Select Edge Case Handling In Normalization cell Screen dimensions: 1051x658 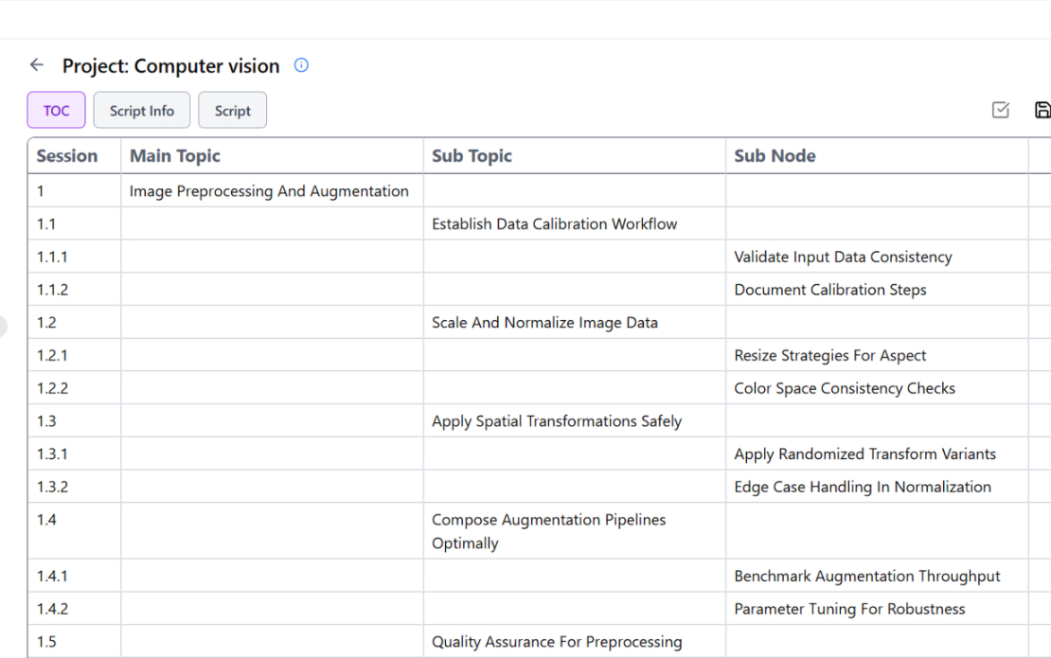point(877,487)
